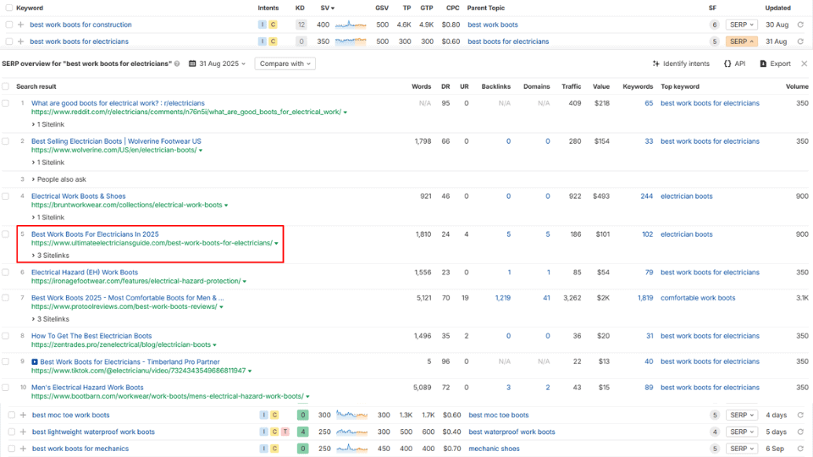Viewport: 813px width, 457px height.
Task: Sort by CPC column header
Action: click(452, 8)
